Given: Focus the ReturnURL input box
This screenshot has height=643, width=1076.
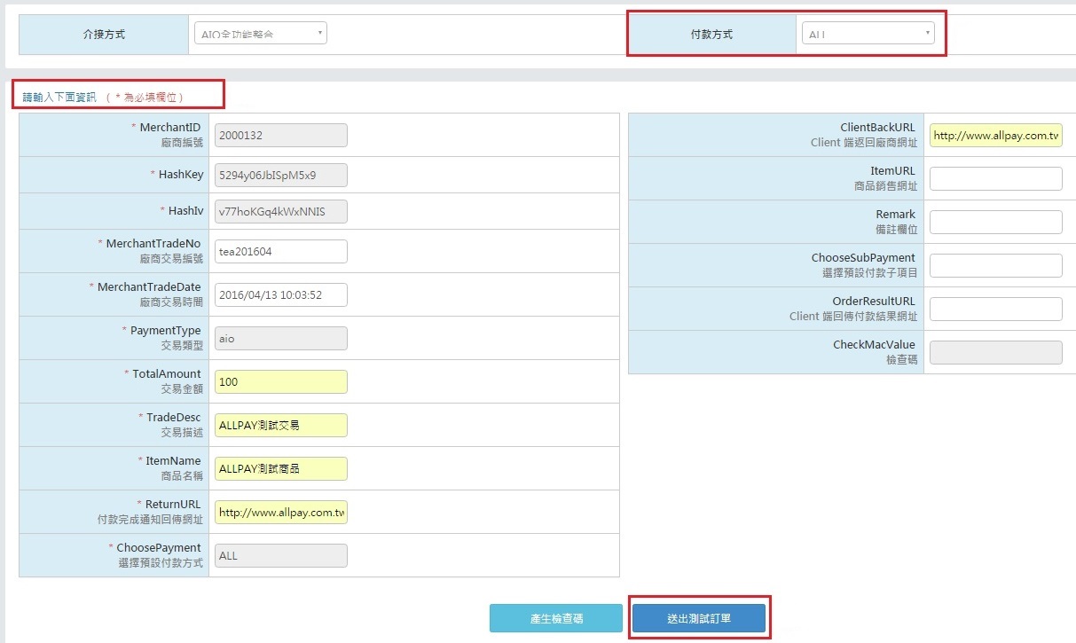Looking at the screenshot, I should click(x=280, y=513).
